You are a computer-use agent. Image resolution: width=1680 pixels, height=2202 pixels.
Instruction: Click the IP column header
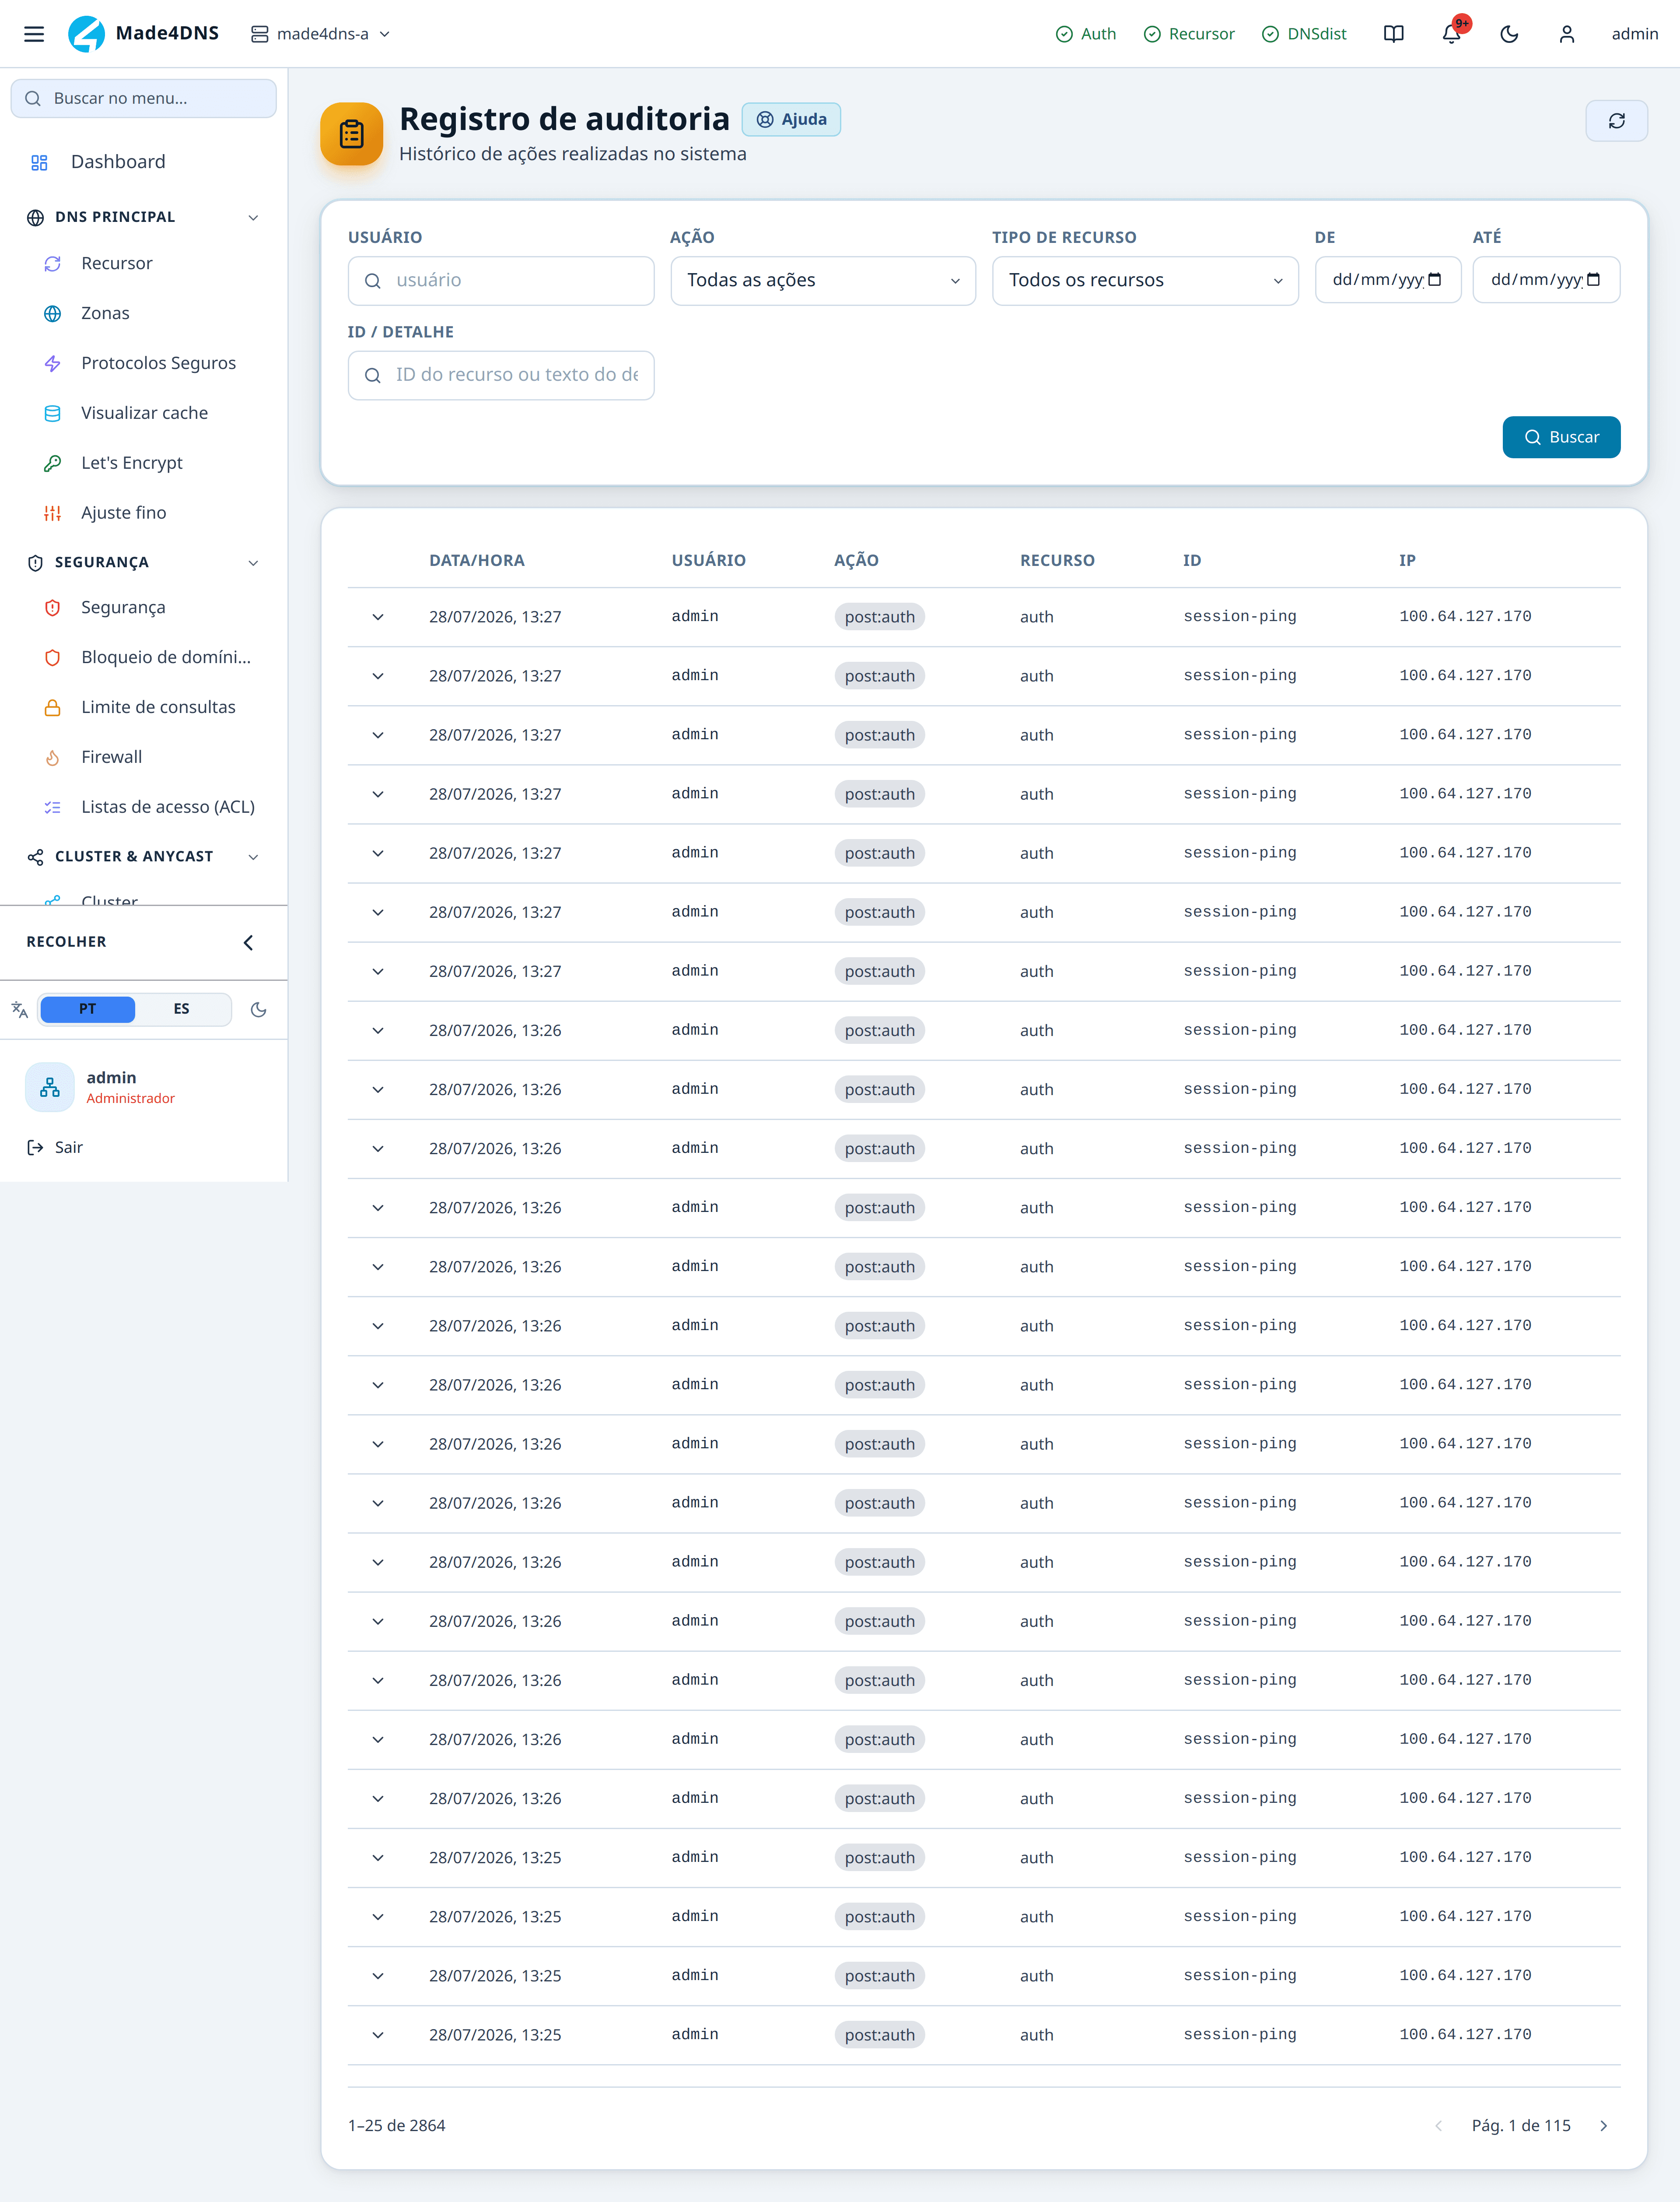(1407, 560)
